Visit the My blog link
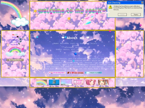The width and height of the screenshot is (145, 108). (x=14, y=44)
